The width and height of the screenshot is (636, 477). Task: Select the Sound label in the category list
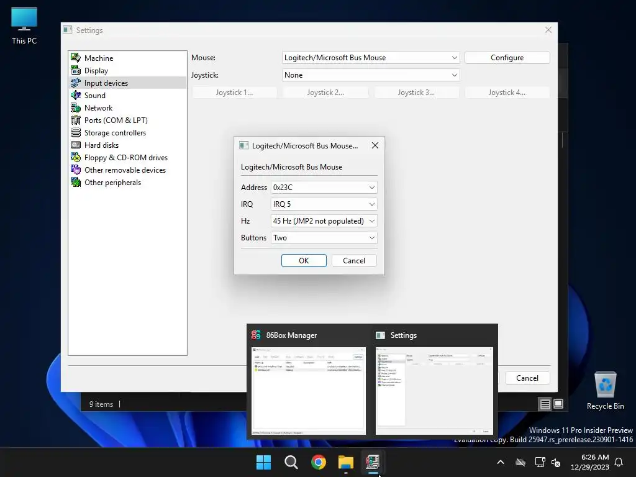pos(95,95)
